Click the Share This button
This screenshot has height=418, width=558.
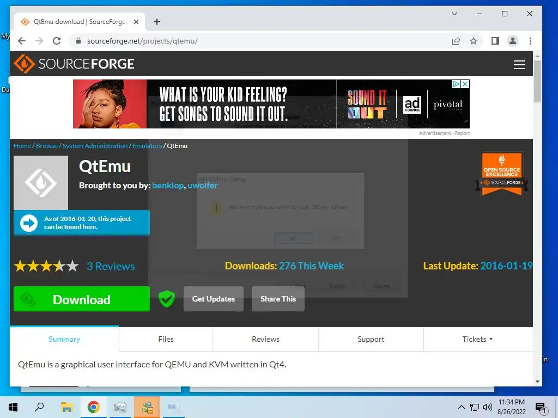278,299
